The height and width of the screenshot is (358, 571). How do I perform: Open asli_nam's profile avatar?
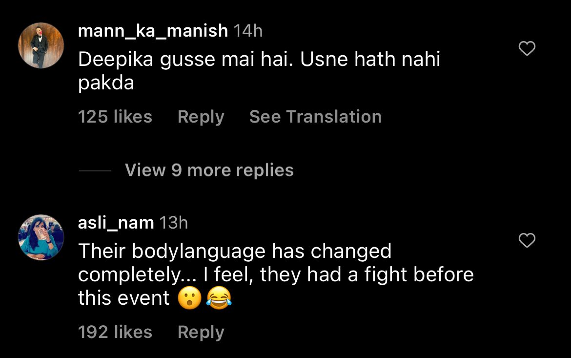pyautogui.click(x=41, y=237)
